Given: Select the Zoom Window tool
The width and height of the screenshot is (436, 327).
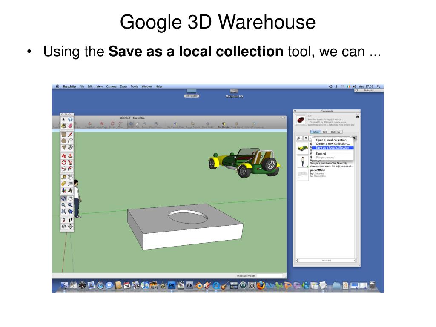Looking at the screenshot, I should tap(70, 205).
